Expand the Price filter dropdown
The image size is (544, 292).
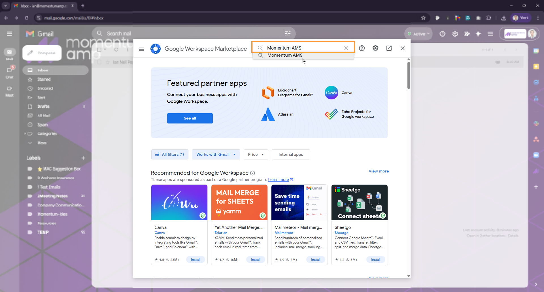coord(256,154)
